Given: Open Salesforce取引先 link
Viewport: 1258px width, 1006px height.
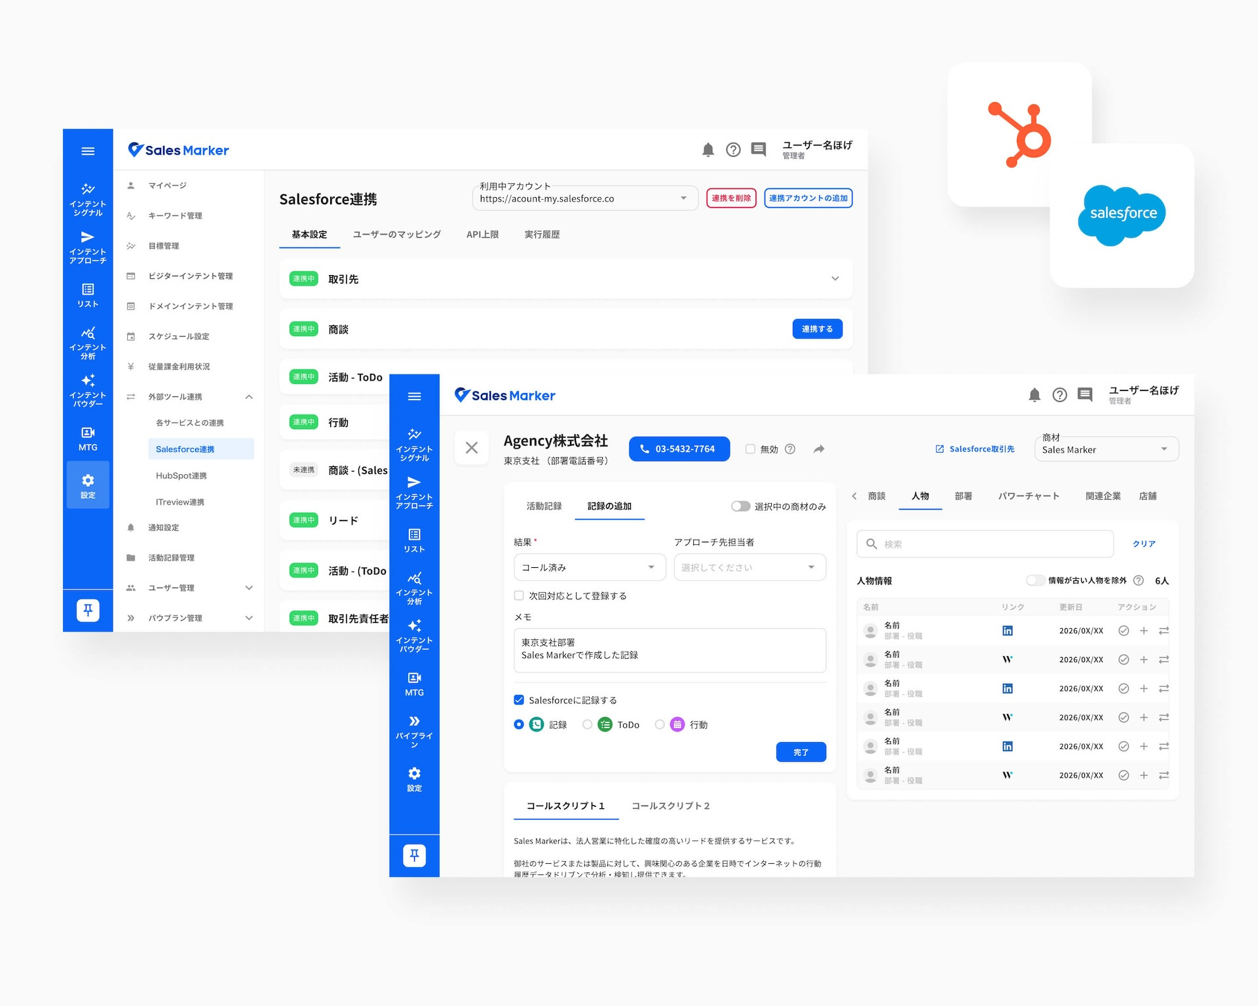Looking at the screenshot, I should pos(975,449).
